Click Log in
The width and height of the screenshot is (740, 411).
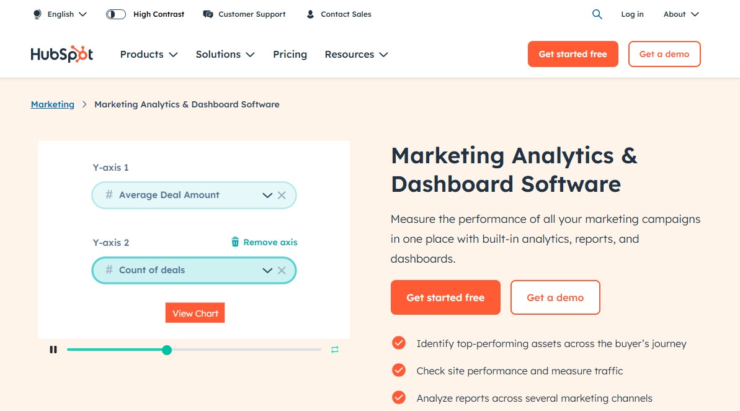[632, 14]
